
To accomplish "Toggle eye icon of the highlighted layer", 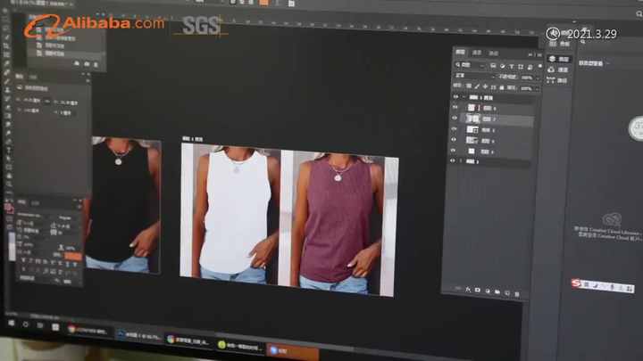I will [x=455, y=119].
